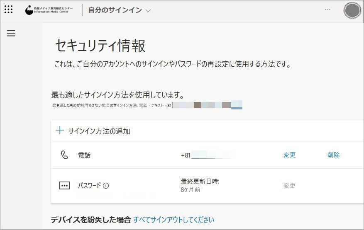Click 変更 in the password row
Image resolution: width=364 pixels, height=230 pixels.
289,186
